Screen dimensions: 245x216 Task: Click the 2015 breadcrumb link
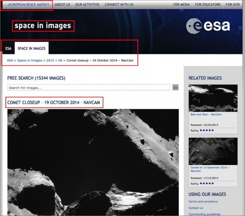(x=51, y=60)
